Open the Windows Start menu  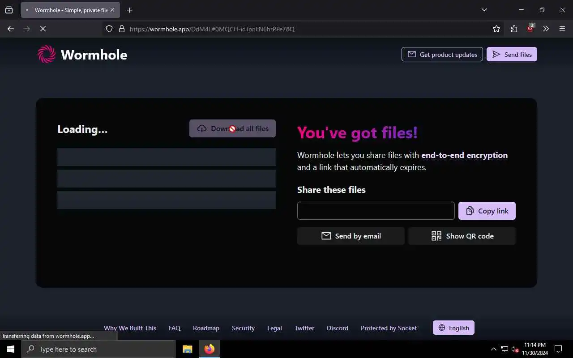(x=11, y=349)
